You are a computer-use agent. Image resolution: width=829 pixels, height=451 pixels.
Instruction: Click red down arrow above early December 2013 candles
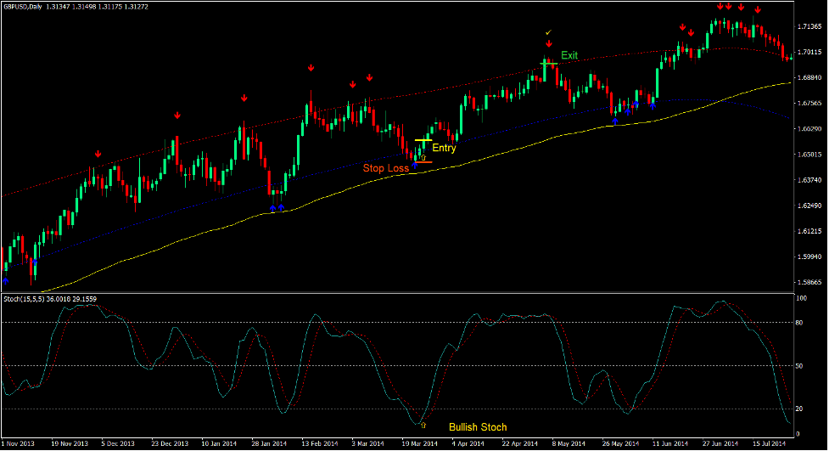coord(98,154)
